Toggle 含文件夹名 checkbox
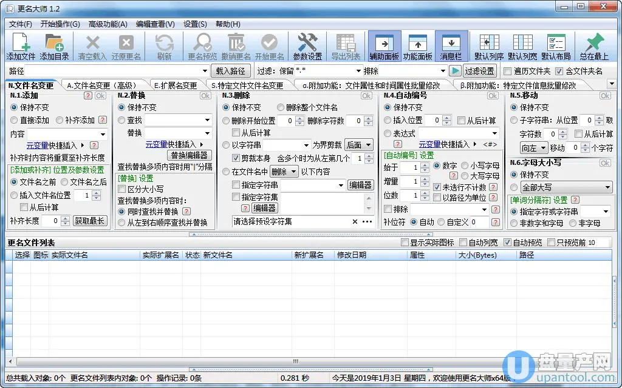622x388 pixels. pyautogui.click(x=559, y=72)
